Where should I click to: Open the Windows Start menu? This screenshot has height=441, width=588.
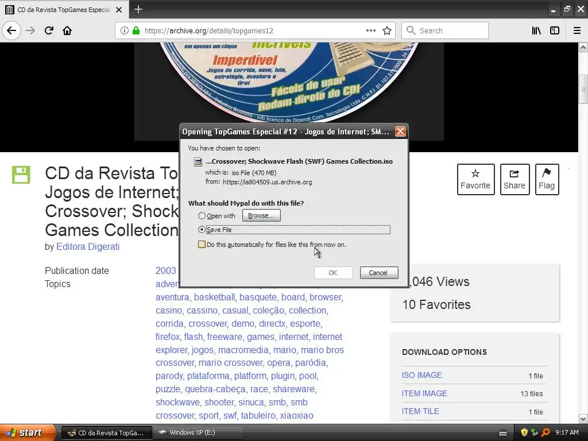point(28,432)
